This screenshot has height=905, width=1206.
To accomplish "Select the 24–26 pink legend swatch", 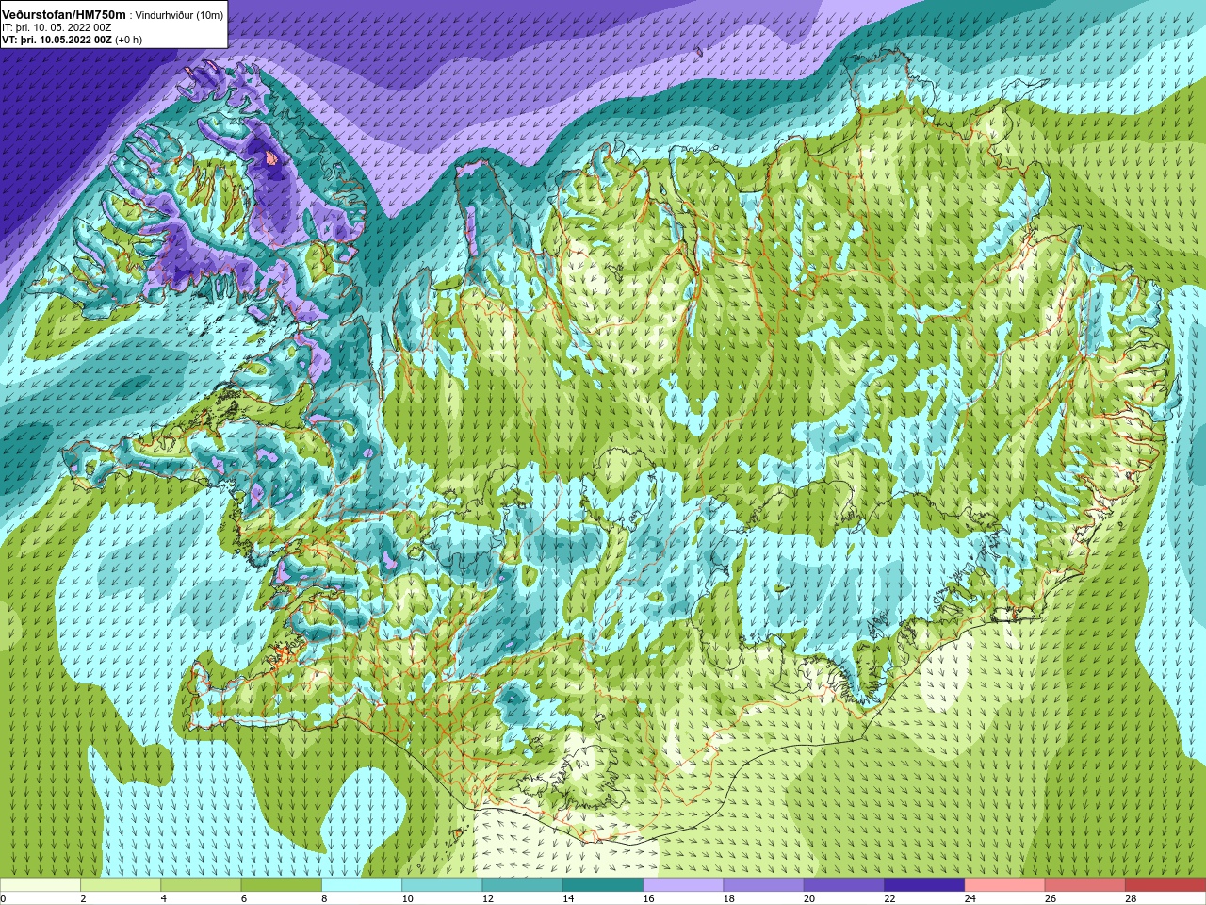I will (x=1005, y=885).
